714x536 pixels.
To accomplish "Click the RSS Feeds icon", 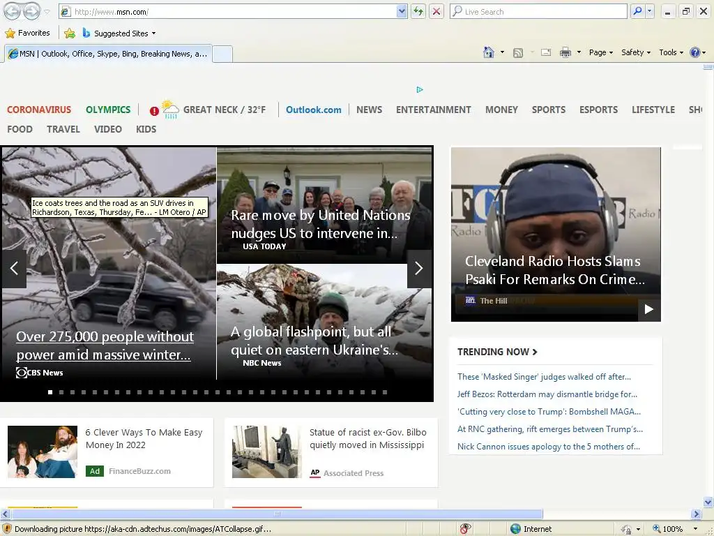I will 518,53.
